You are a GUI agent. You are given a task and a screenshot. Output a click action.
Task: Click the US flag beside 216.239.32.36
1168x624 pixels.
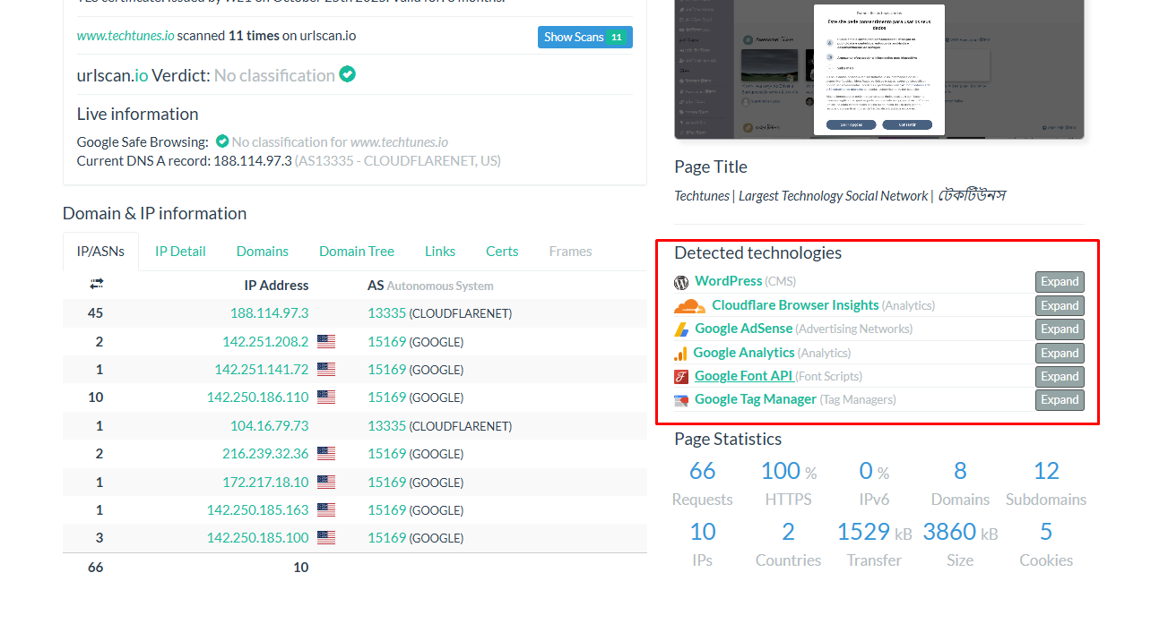[326, 453]
